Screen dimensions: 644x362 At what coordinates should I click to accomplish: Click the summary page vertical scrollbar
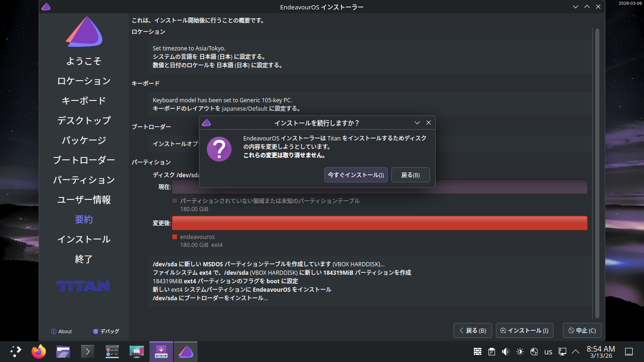click(597, 173)
